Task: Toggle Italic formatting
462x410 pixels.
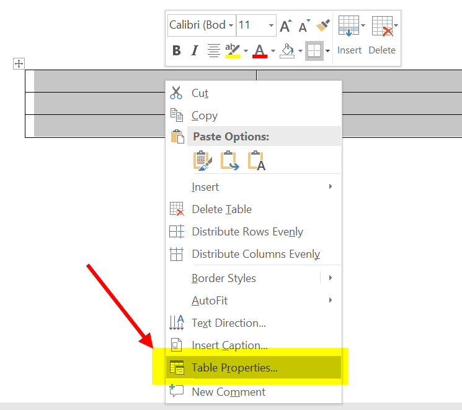Action: point(194,51)
